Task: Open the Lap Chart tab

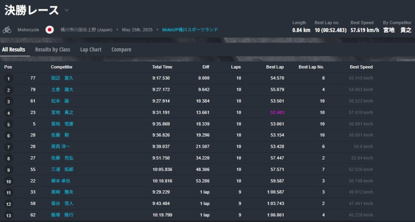Action: pos(90,49)
